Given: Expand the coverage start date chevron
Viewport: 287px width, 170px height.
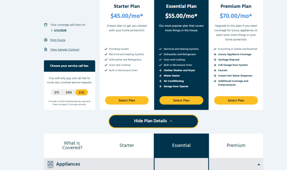Looking at the screenshot, I should coord(52,30).
